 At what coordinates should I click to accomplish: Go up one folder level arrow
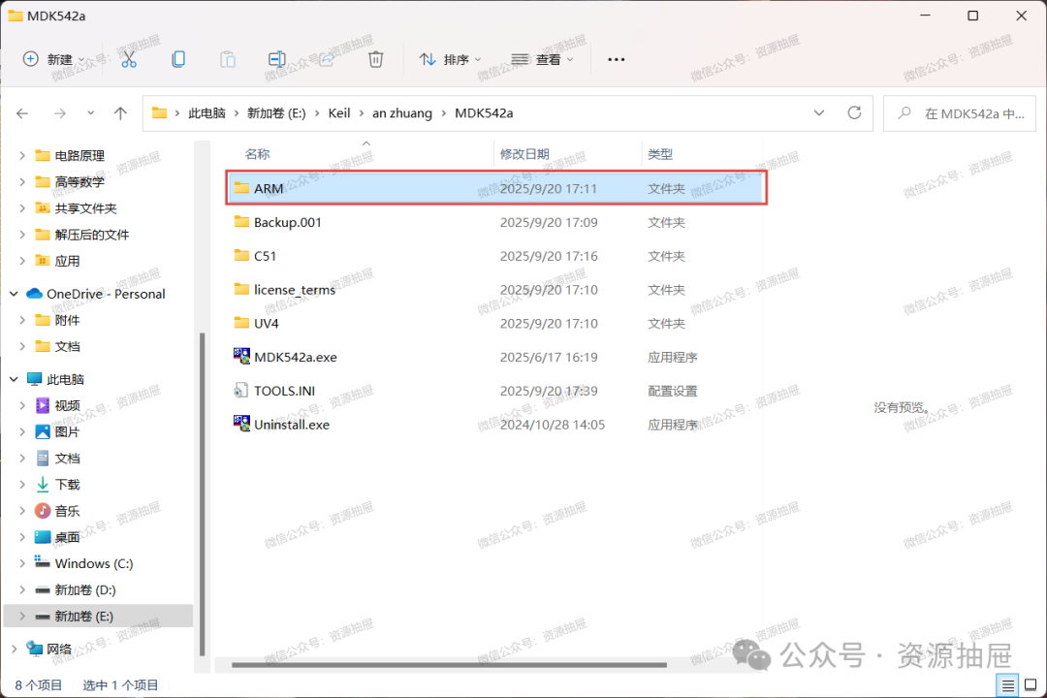120,113
